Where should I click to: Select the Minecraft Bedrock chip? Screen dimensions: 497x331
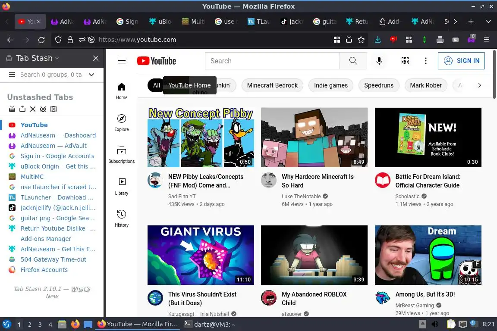[x=272, y=85]
